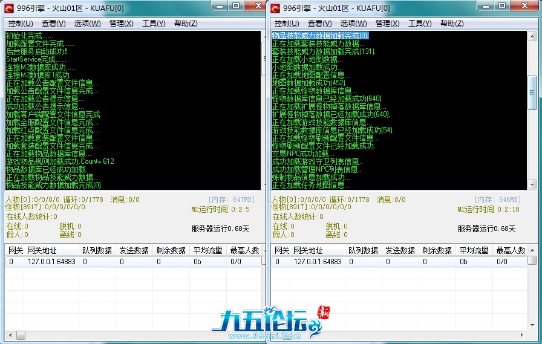Open 查看(V) menu in right window
This screenshot has height=344, width=542.
(x=320, y=24)
